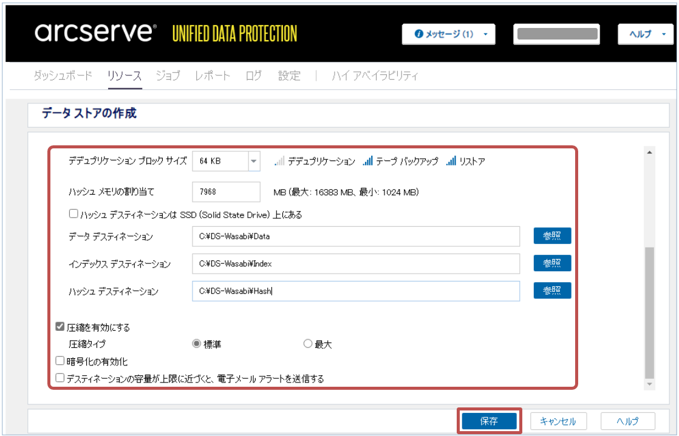This screenshot has height=436, width=679.
Task: Click the ハッシュ デスティネーション path field
Action: 356,291
